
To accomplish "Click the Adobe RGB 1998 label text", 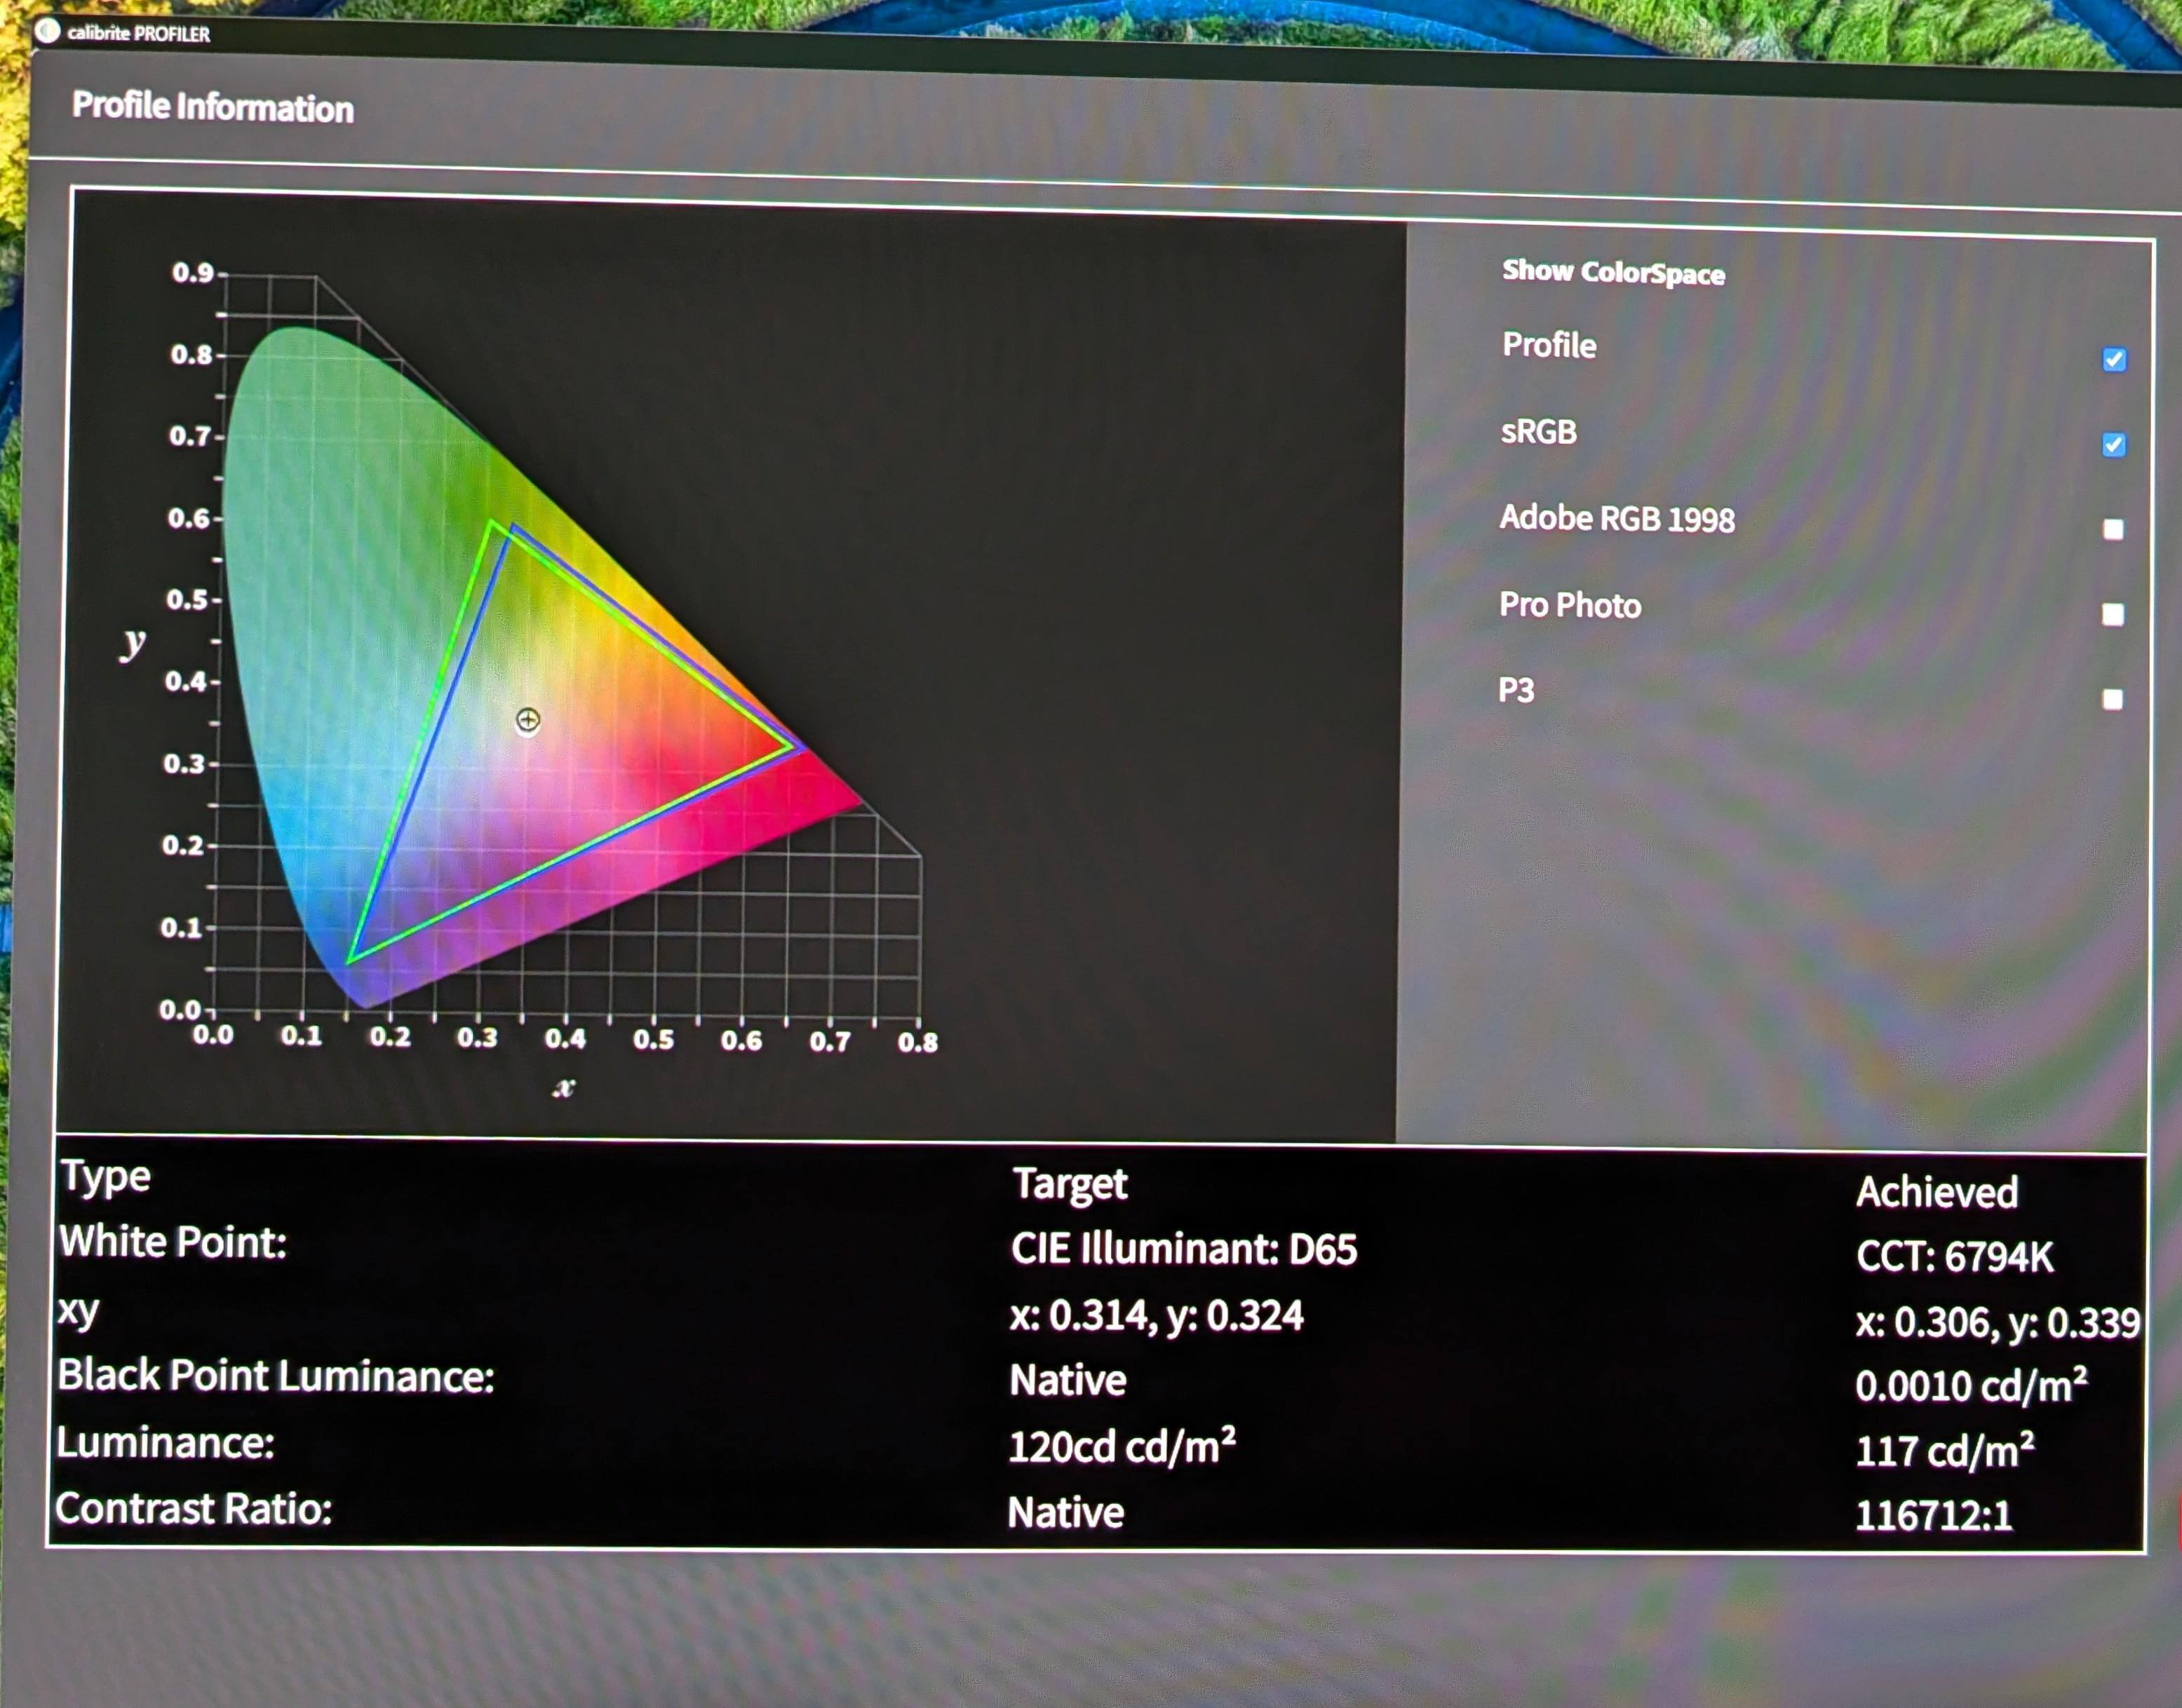I will (1617, 518).
